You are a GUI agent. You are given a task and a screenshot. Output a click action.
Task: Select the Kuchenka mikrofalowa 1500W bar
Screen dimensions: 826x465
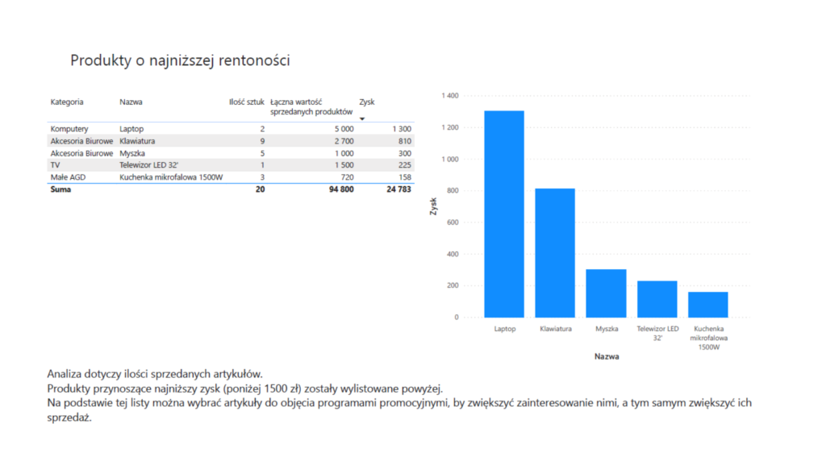coord(707,304)
